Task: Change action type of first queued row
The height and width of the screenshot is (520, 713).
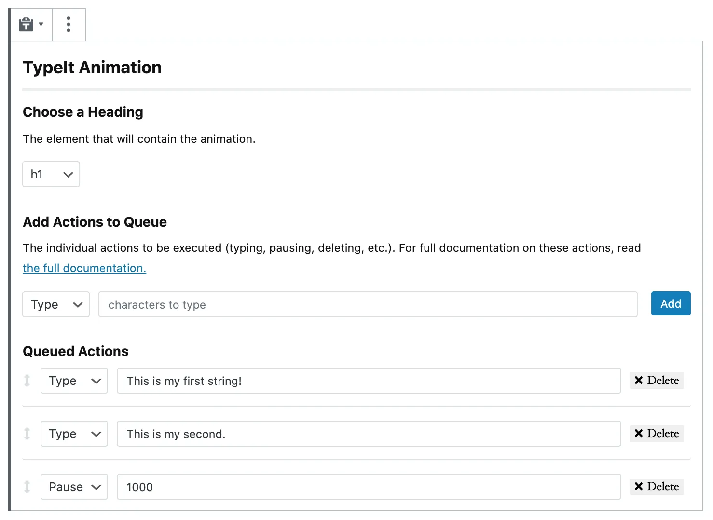Action: pyautogui.click(x=74, y=381)
